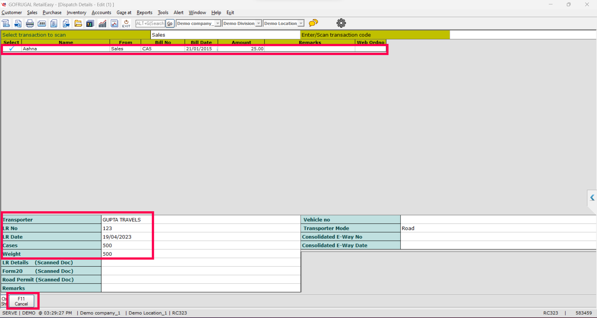Screen dimensions: 597x318
Task: Click the Transporter Mode field Road
Action: (498, 228)
